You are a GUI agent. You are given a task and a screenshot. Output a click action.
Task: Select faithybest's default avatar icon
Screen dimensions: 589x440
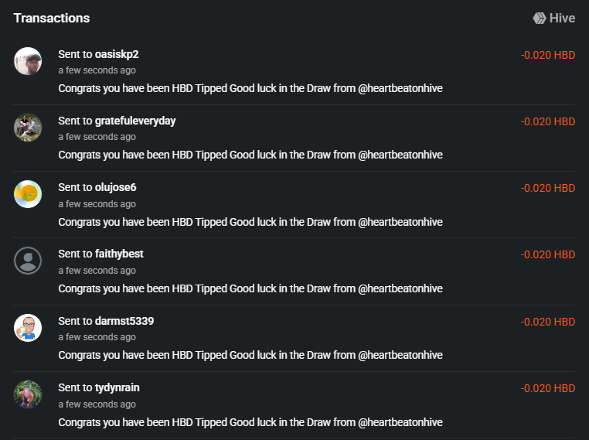(x=28, y=261)
